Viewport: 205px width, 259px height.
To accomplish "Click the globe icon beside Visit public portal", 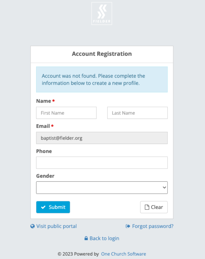I will click(33, 226).
